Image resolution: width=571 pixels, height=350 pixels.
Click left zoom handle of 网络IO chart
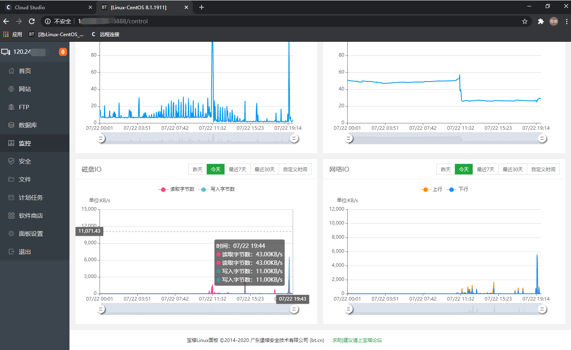click(x=349, y=309)
